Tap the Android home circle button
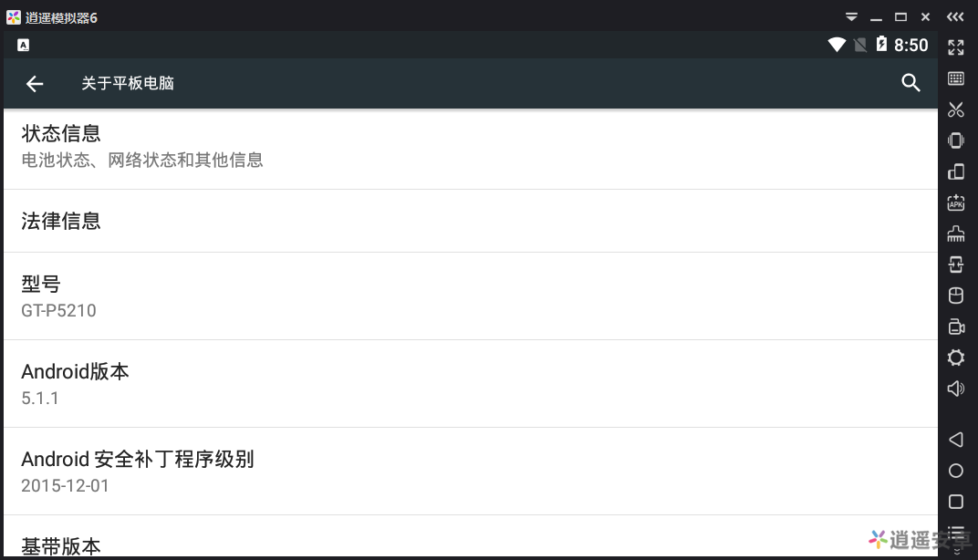Image resolution: width=978 pixels, height=560 pixels. 955,471
